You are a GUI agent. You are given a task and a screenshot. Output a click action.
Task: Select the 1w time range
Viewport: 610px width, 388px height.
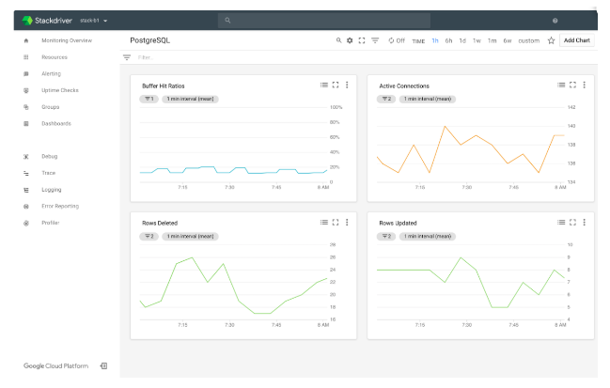point(477,40)
